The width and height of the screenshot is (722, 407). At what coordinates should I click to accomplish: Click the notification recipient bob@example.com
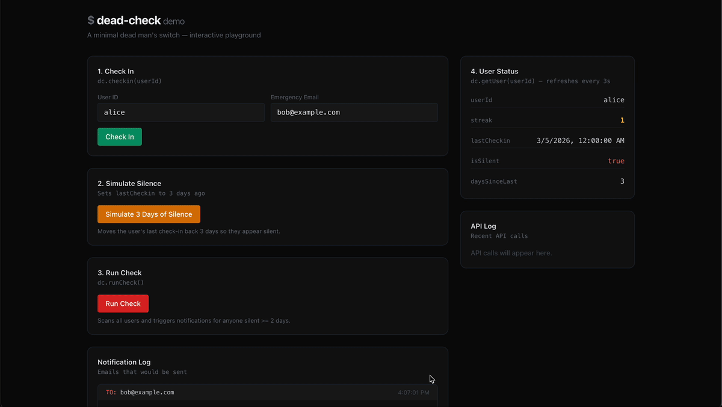pyautogui.click(x=147, y=393)
